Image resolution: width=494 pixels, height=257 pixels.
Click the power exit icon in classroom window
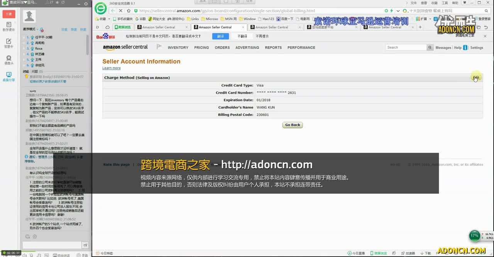[86, 3]
